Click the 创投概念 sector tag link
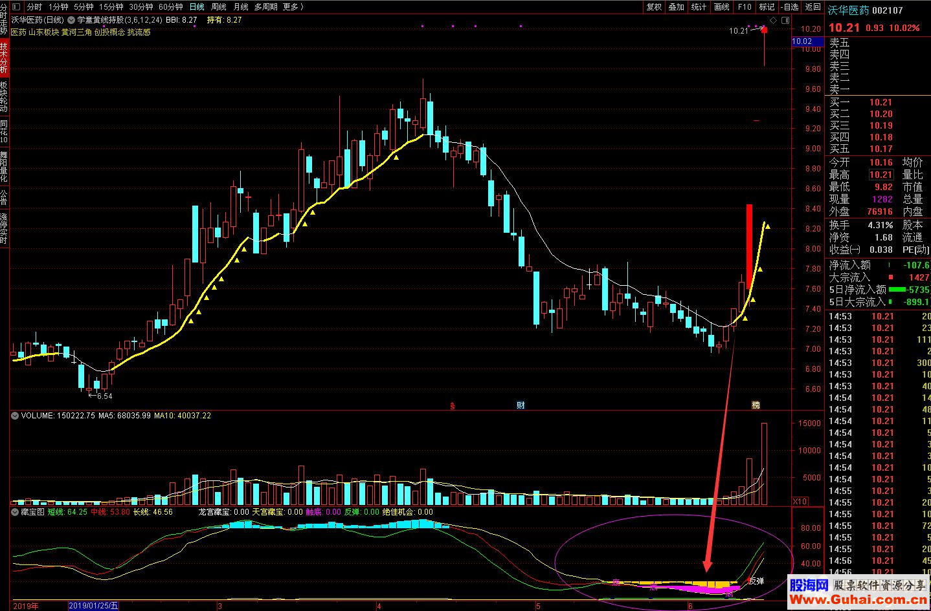 (x=109, y=32)
